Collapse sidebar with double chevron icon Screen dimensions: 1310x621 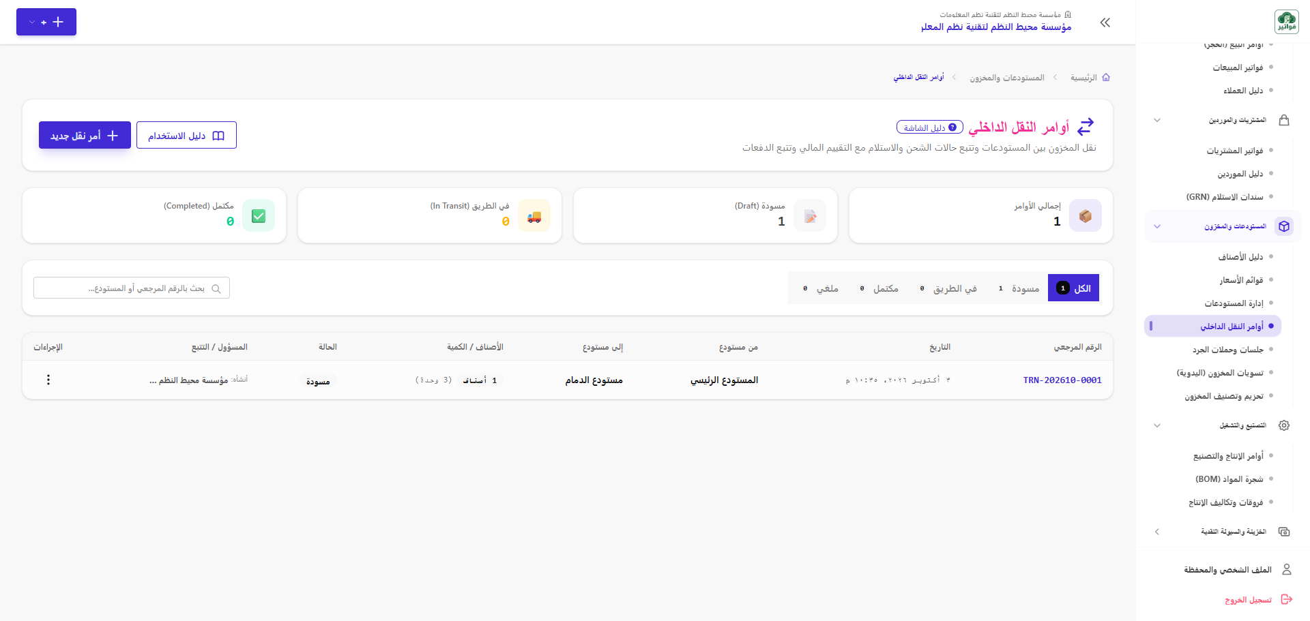pos(1105,22)
